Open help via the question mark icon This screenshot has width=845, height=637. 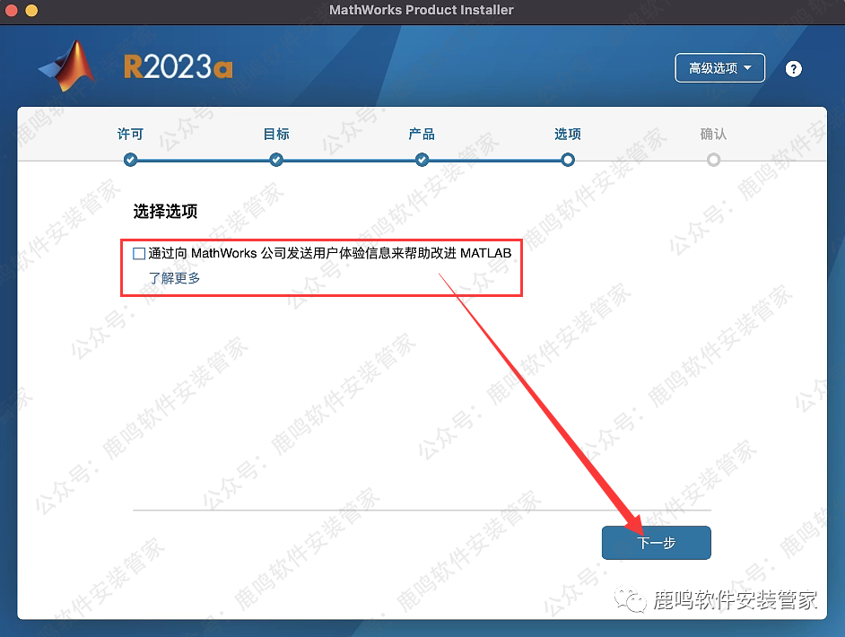pos(793,69)
